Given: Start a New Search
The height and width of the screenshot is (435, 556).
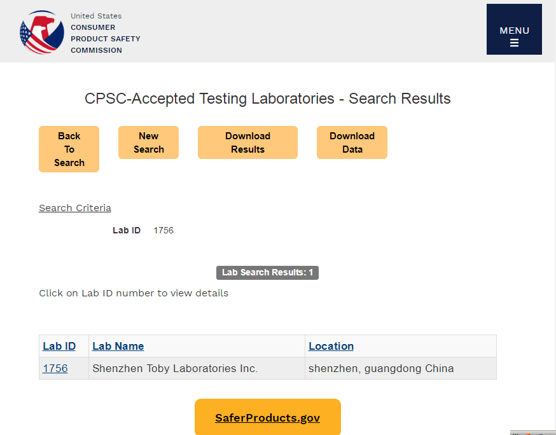Looking at the screenshot, I should tap(148, 142).
